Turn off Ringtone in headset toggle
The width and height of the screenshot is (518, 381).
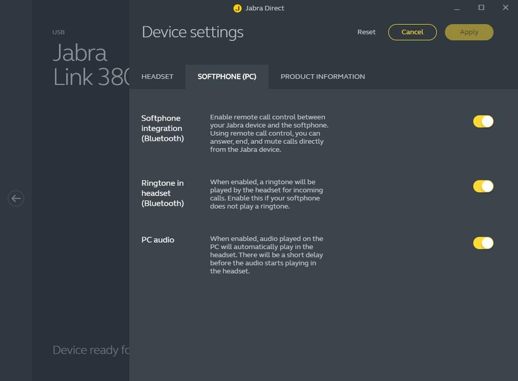[483, 186]
